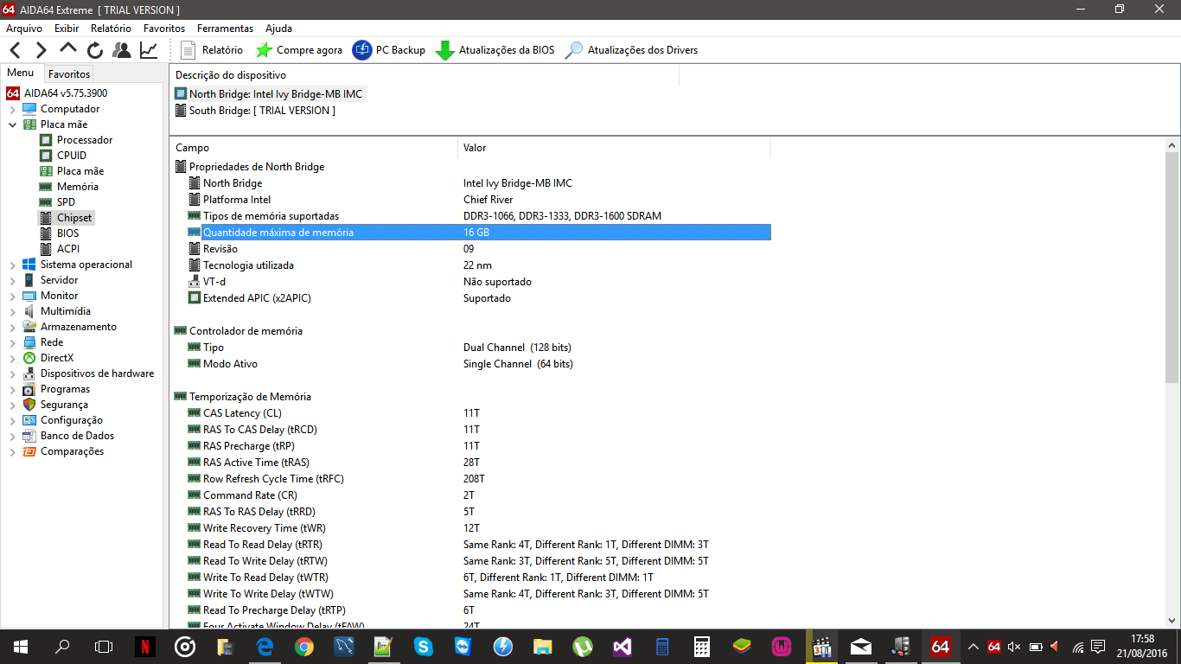Click the muted volume tray icon
The image size is (1181, 664).
(x=1014, y=647)
